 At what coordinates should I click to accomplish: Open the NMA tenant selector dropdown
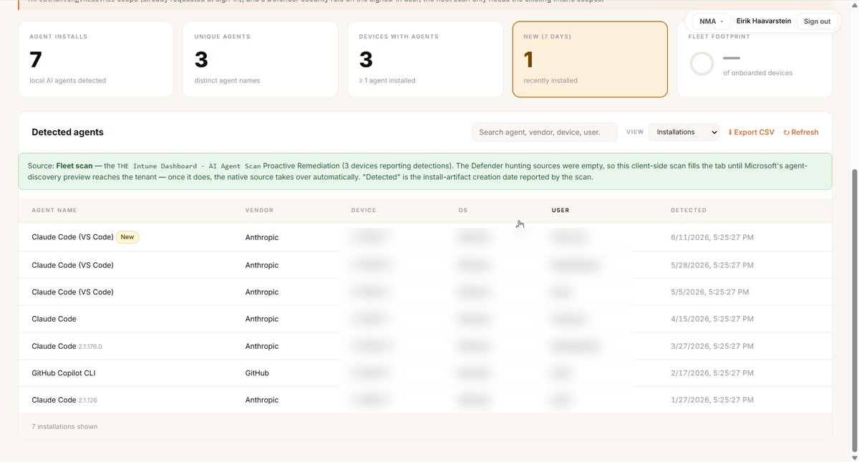[x=711, y=21]
